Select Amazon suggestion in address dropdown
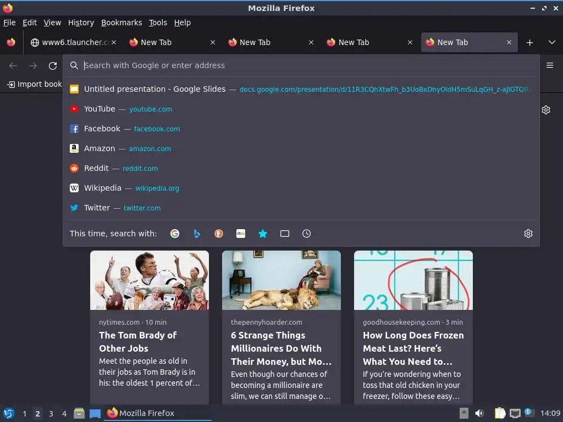Viewport: 563px width, 422px height. (x=301, y=148)
